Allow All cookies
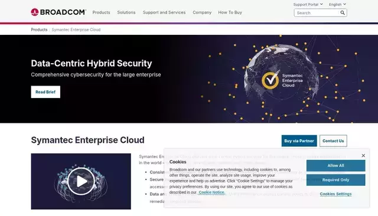The width and height of the screenshot is (378, 216). pos(336,166)
